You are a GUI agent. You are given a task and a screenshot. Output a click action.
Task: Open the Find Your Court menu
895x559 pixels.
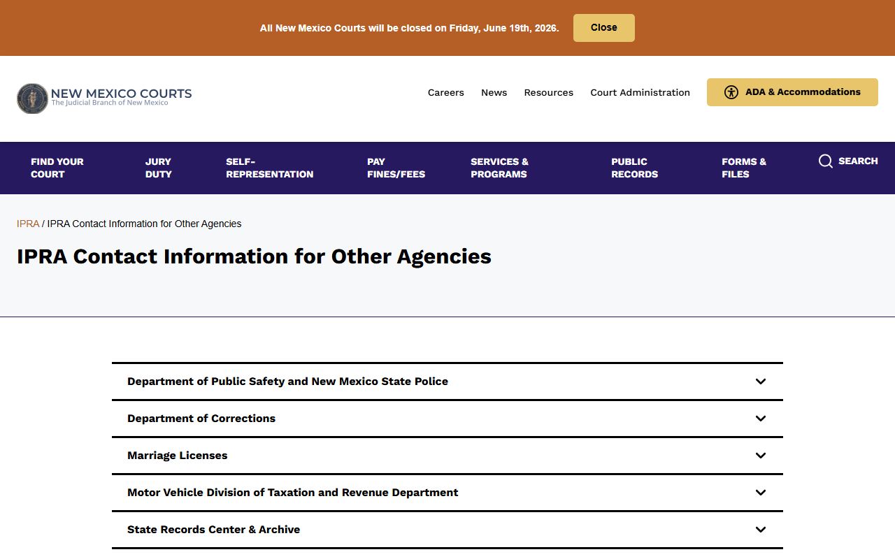[57, 168]
